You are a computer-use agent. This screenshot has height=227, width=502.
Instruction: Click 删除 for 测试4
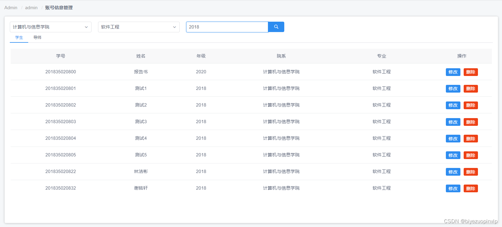coord(471,139)
